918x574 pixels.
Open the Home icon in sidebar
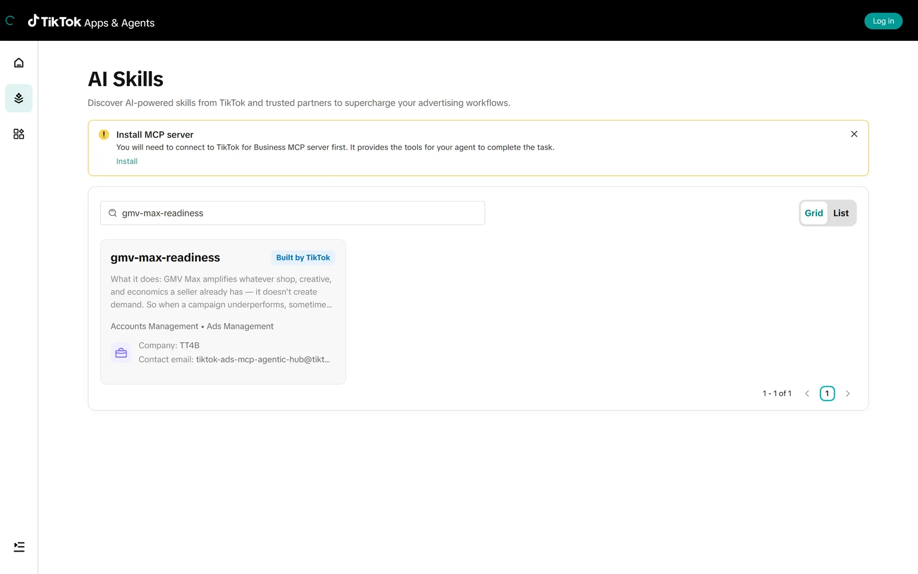[19, 63]
